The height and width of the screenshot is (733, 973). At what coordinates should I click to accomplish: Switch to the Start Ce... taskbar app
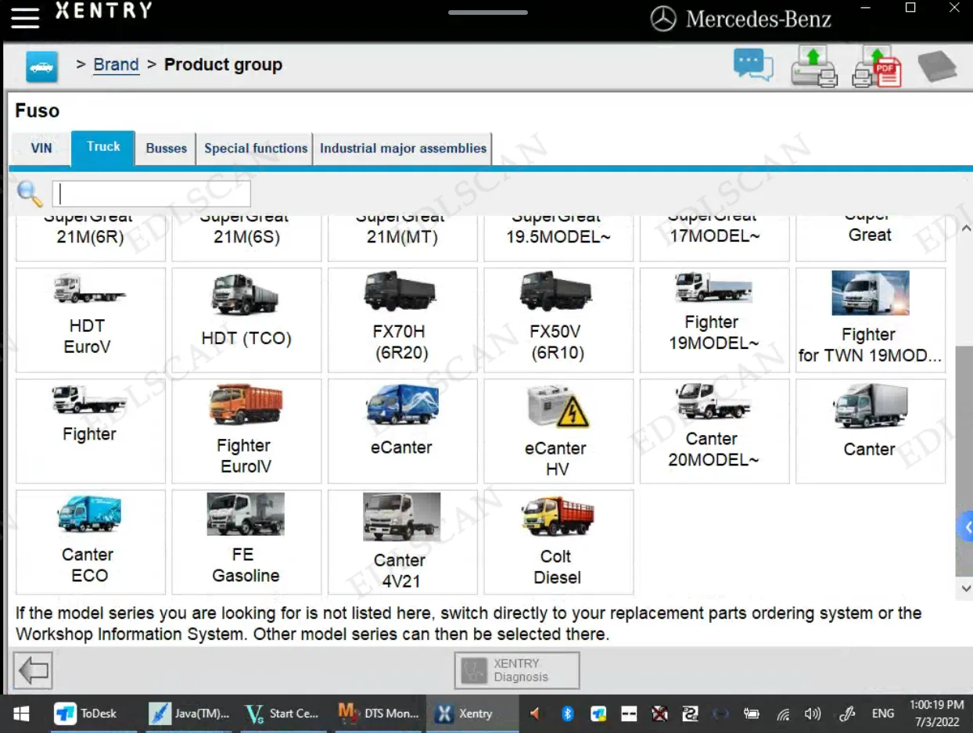pyautogui.click(x=282, y=713)
